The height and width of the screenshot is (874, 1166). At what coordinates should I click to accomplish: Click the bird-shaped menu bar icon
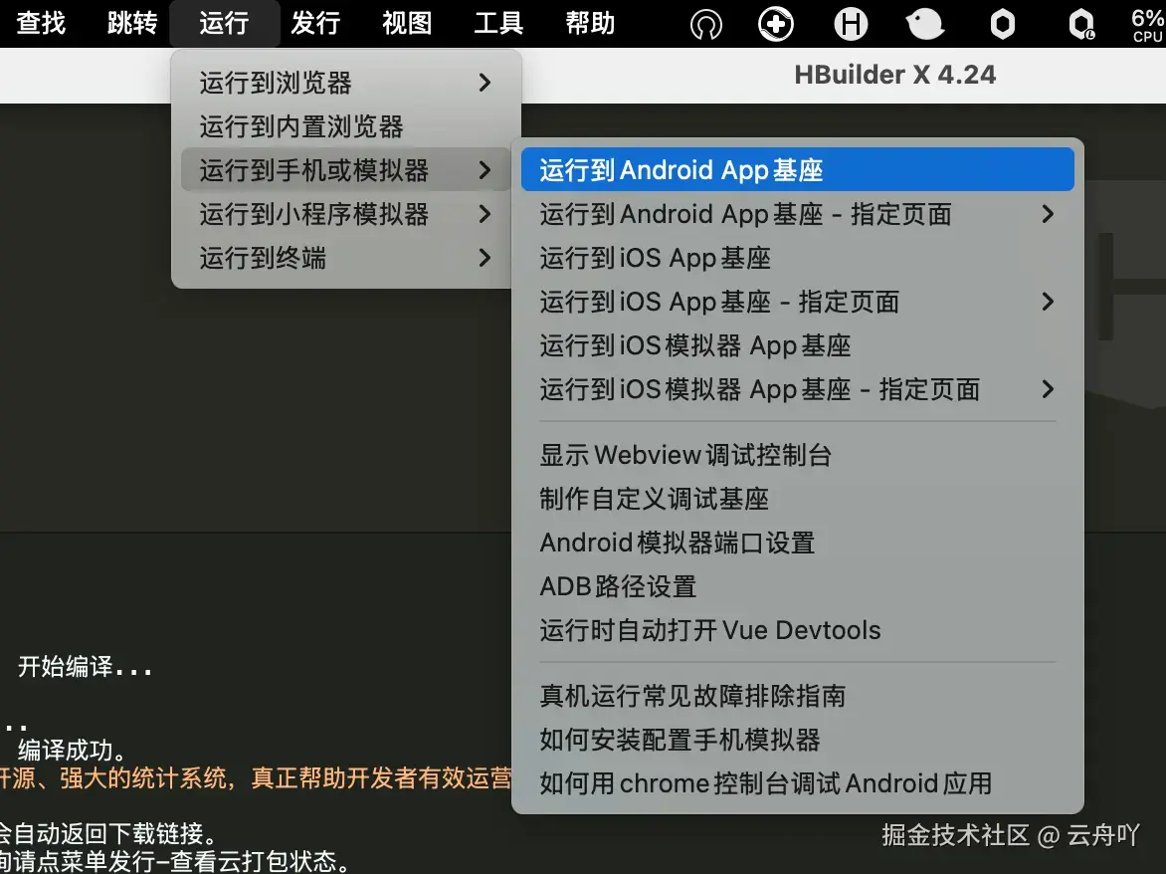tap(924, 25)
